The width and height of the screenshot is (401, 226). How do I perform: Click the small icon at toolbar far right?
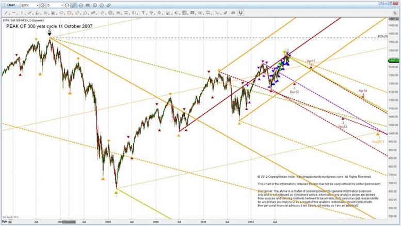[395, 13]
